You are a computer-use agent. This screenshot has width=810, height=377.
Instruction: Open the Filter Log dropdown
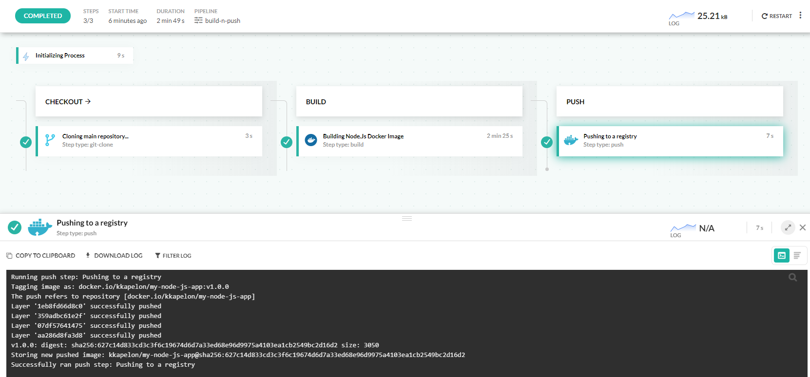click(x=173, y=256)
